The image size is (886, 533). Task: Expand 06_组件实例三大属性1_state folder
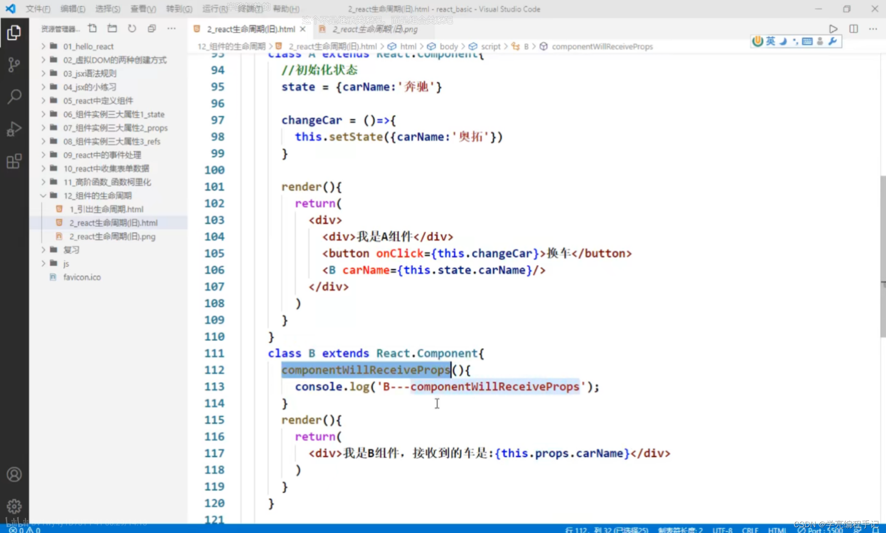pyautogui.click(x=108, y=114)
